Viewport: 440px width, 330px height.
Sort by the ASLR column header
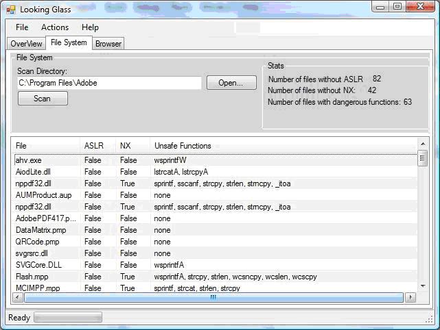click(x=98, y=146)
